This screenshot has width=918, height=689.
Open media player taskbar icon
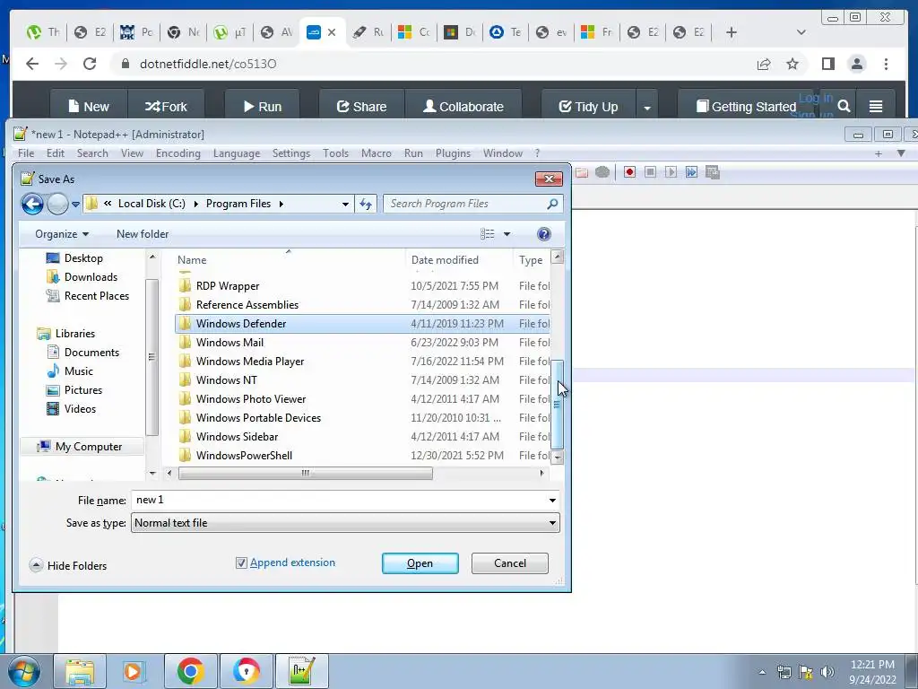pos(133,671)
